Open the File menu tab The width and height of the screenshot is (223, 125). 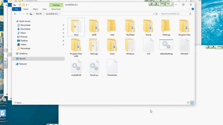(x=16, y=9)
